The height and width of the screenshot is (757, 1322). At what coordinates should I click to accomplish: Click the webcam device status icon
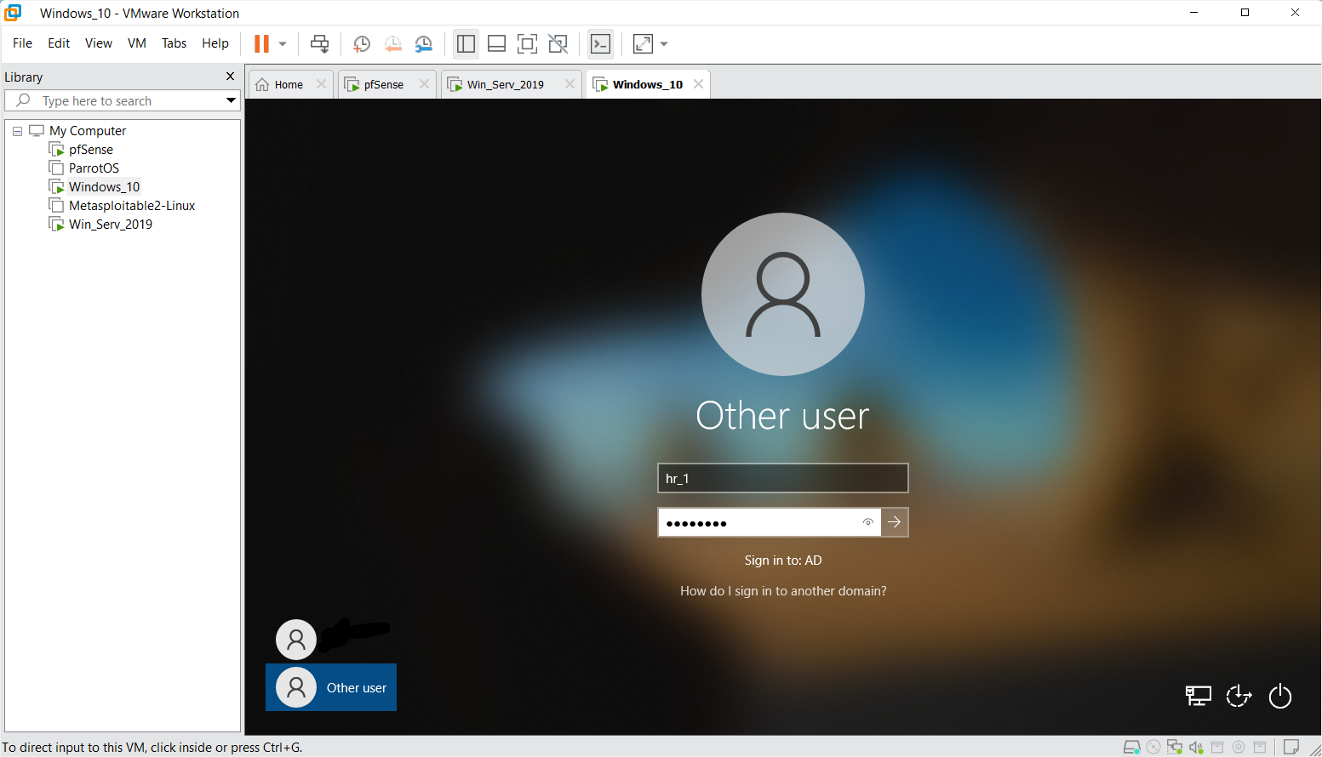pos(1239,748)
